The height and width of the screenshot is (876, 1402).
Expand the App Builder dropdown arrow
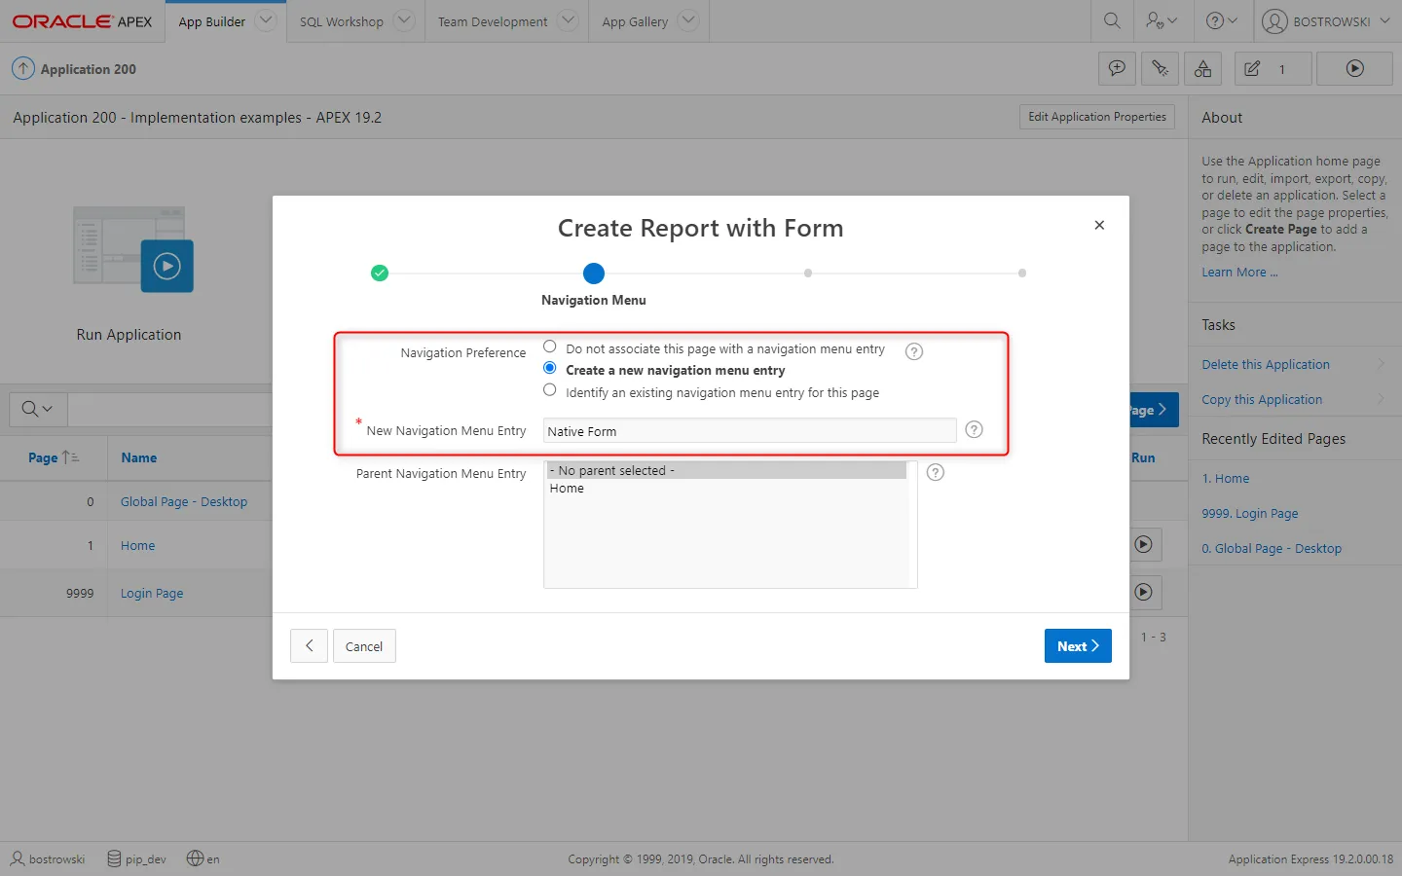(x=266, y=20)
